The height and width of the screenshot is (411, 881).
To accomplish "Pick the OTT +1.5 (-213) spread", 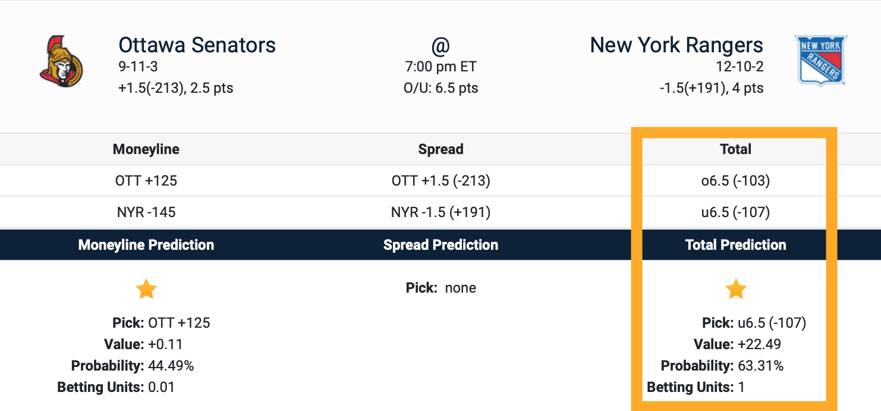I will pyautogui.click(x=440, y=181).
